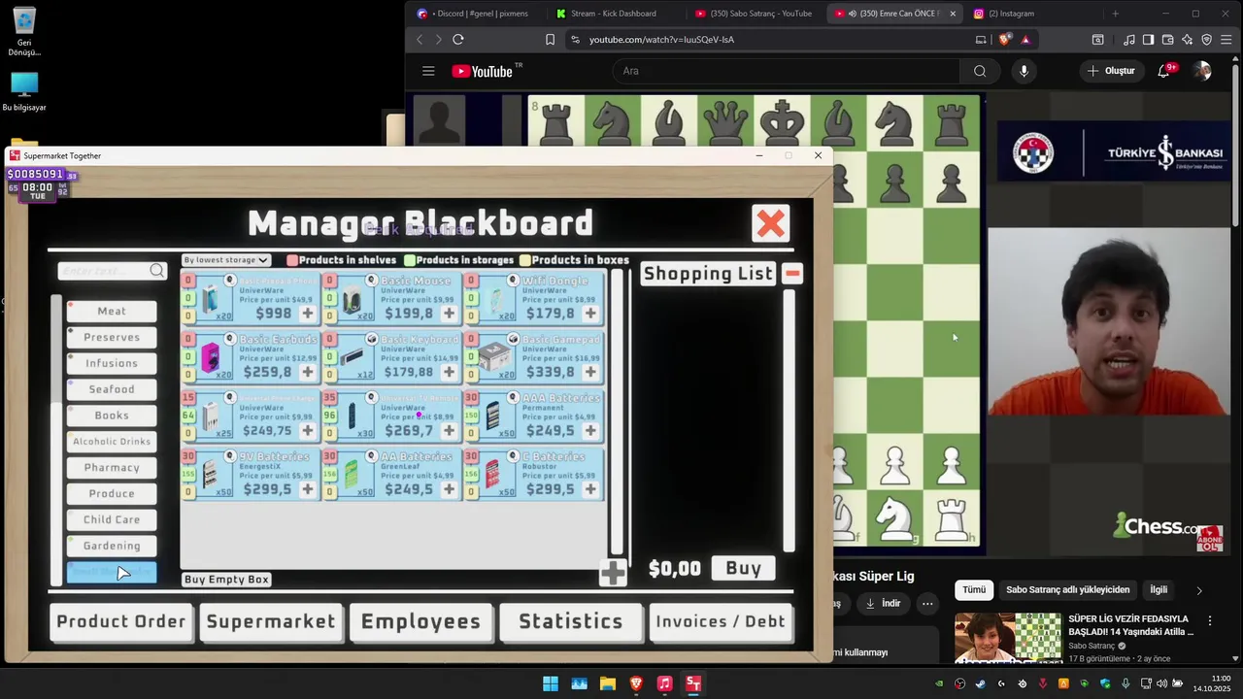Clear shopping list with red minus button
This screenshot has height=699, width=1243.
click(x=792, y=274)
